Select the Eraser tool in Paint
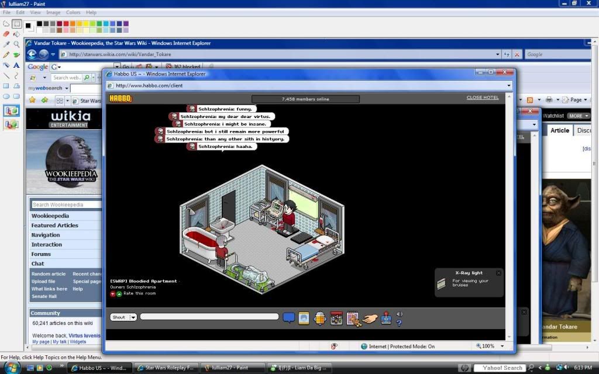The width and height of the screenshot is (599, 374). click(x=6, y=34)
